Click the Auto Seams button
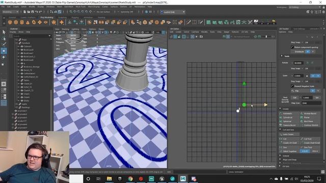The height and width of the screenshot is (183, 326). click(x=289, y=134)
